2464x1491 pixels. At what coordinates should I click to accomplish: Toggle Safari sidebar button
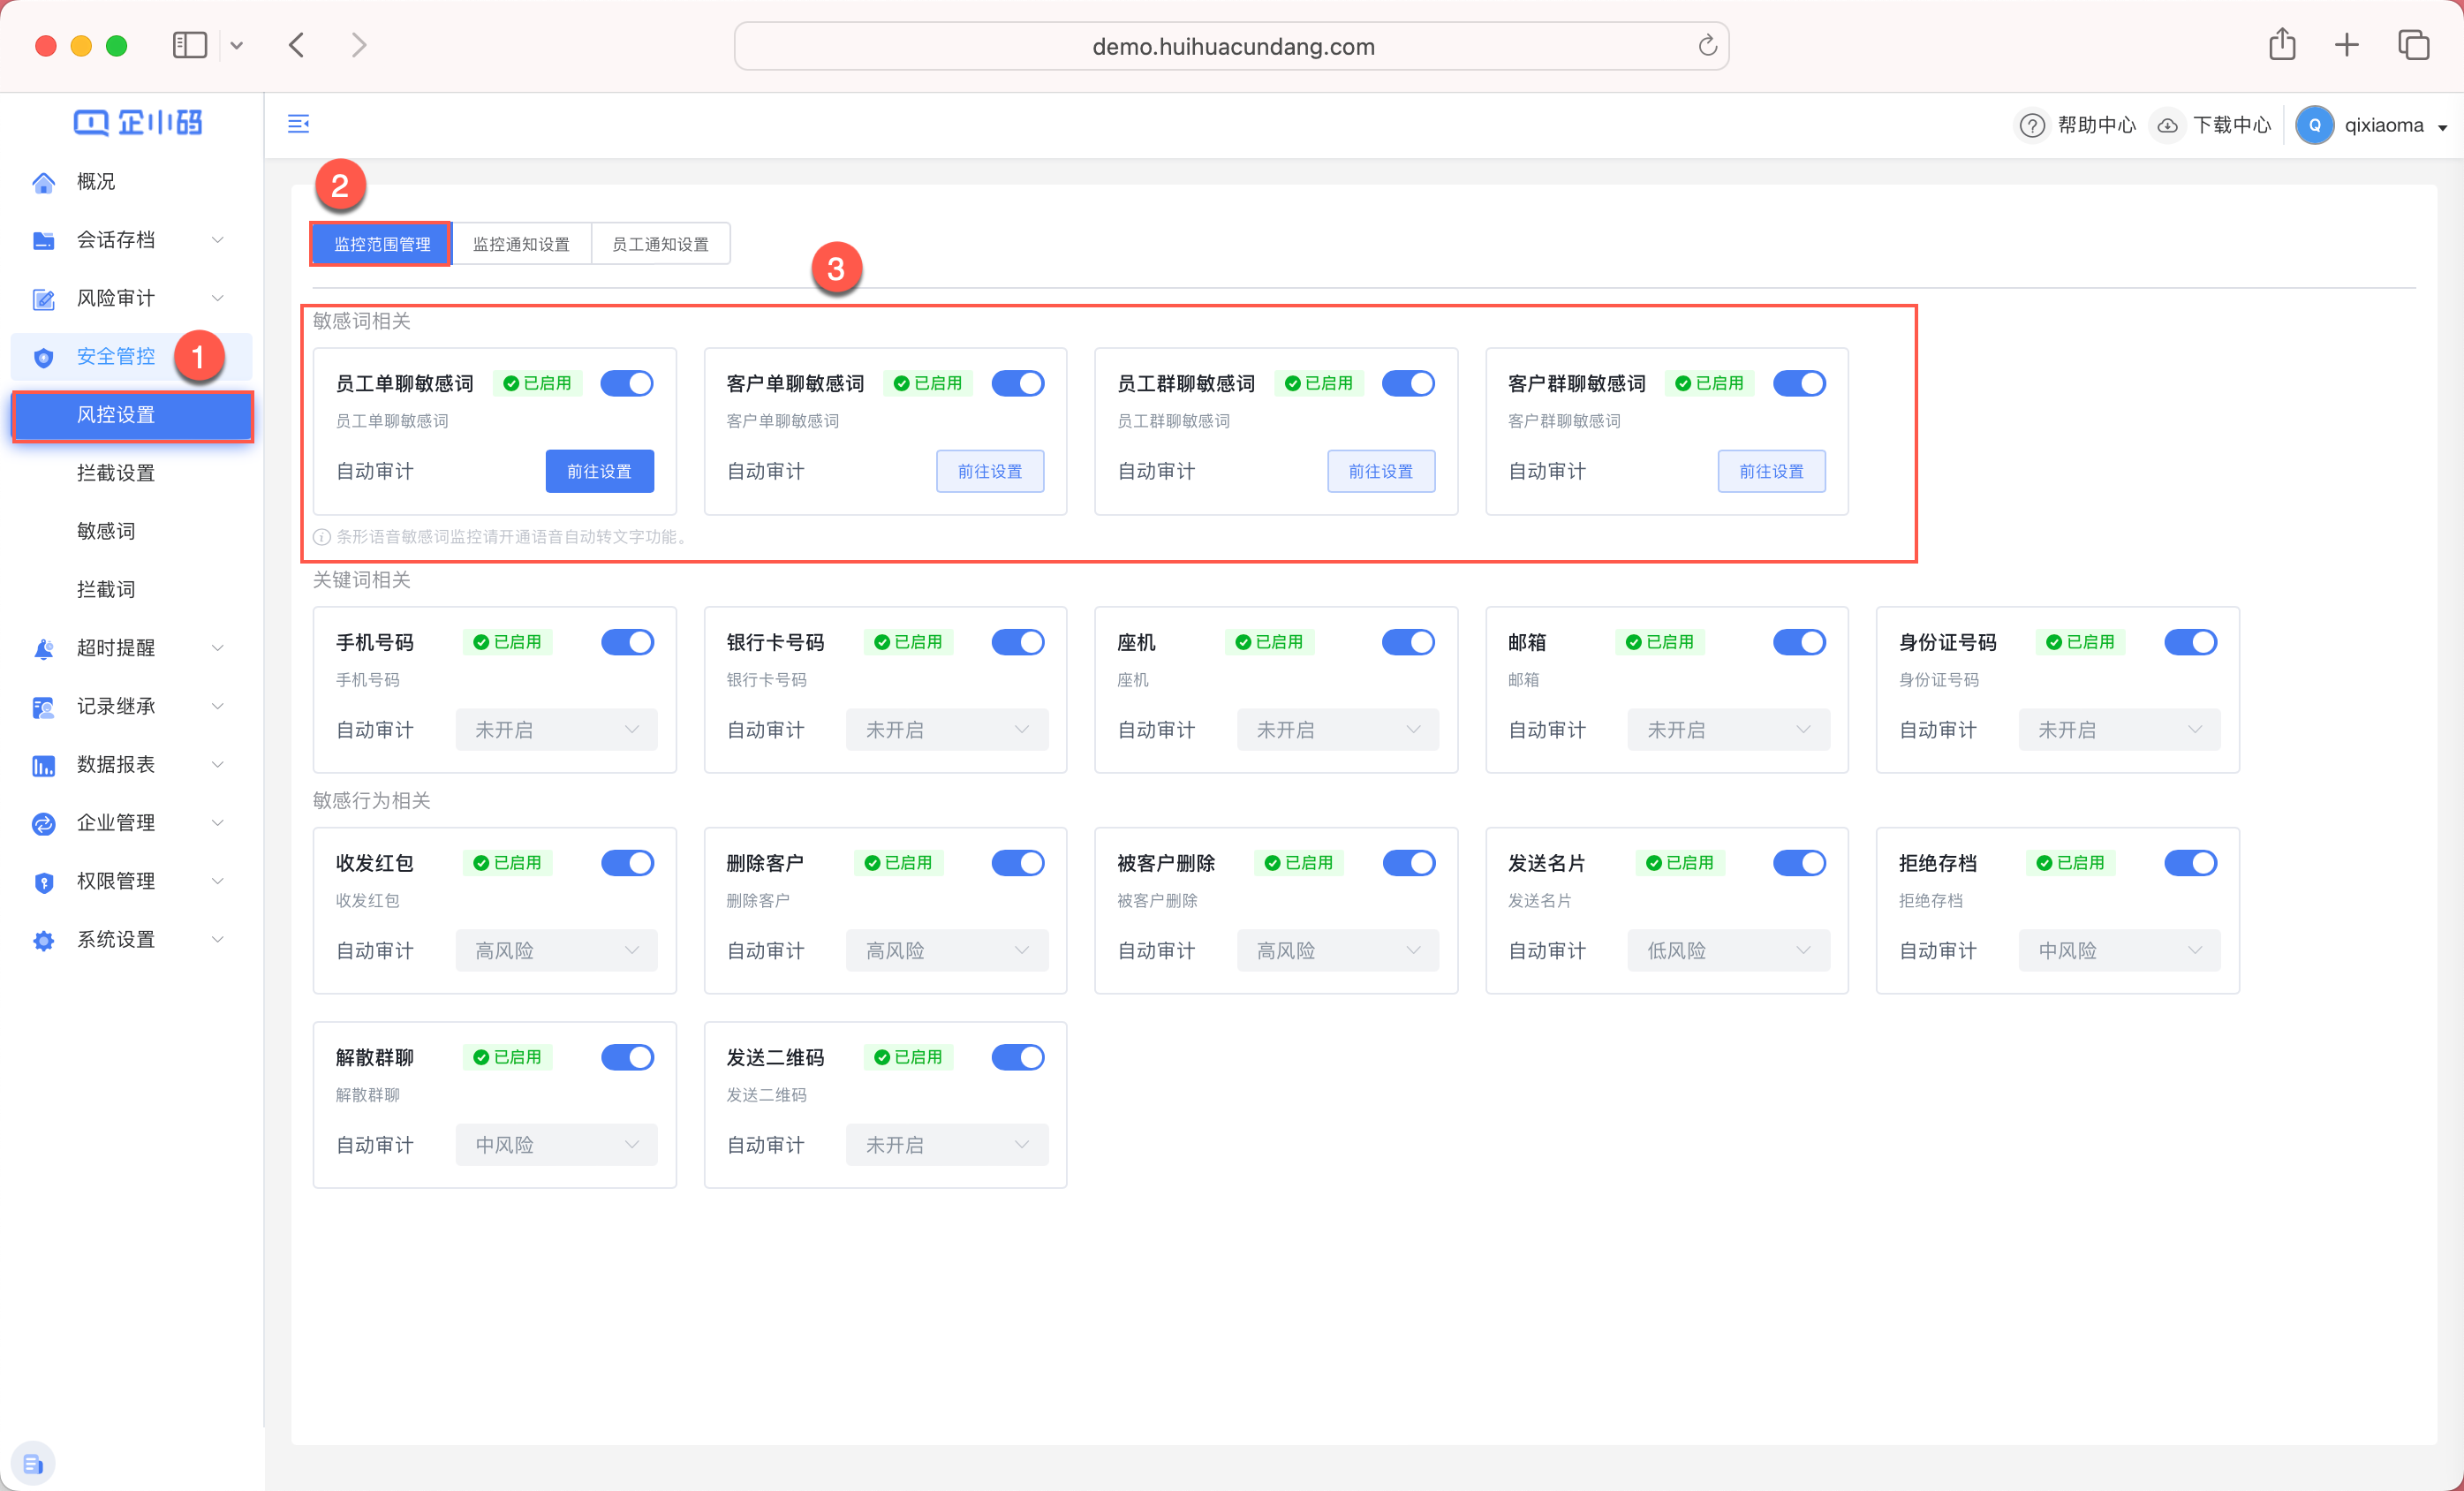tap(190, 45)
